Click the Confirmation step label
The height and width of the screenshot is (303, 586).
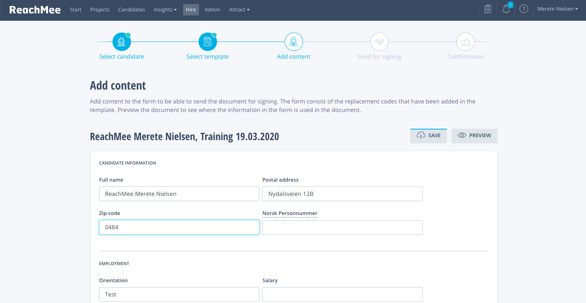465,57
